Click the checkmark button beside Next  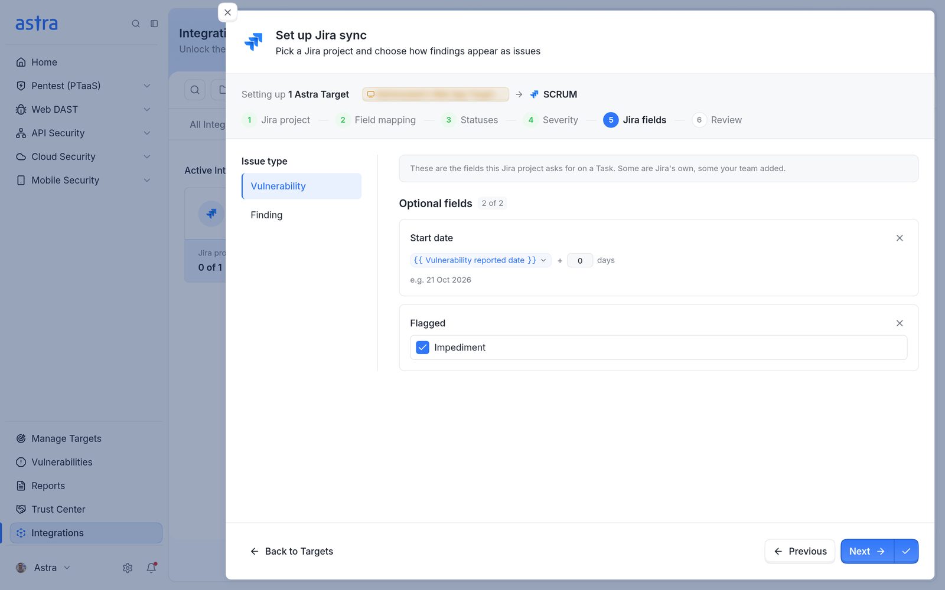[907, 551]
